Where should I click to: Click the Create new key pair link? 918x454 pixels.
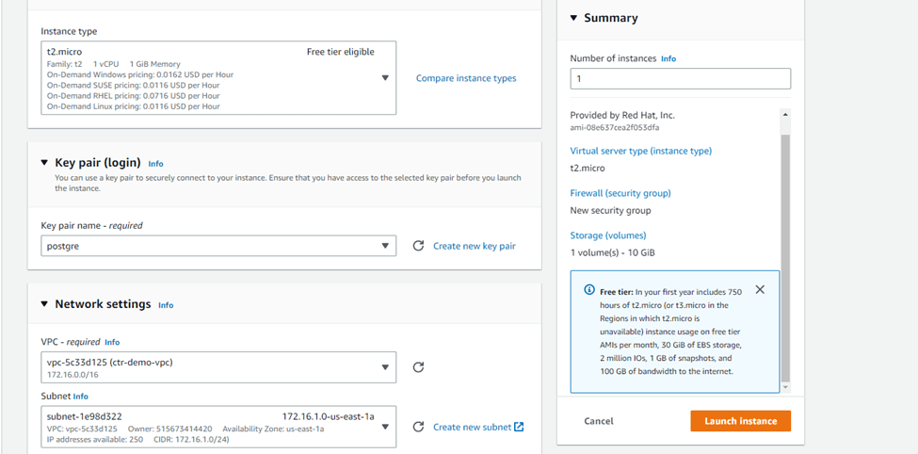click(x=474, y=246)
